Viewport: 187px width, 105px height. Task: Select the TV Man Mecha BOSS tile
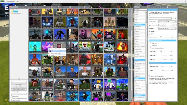point(35,47)
